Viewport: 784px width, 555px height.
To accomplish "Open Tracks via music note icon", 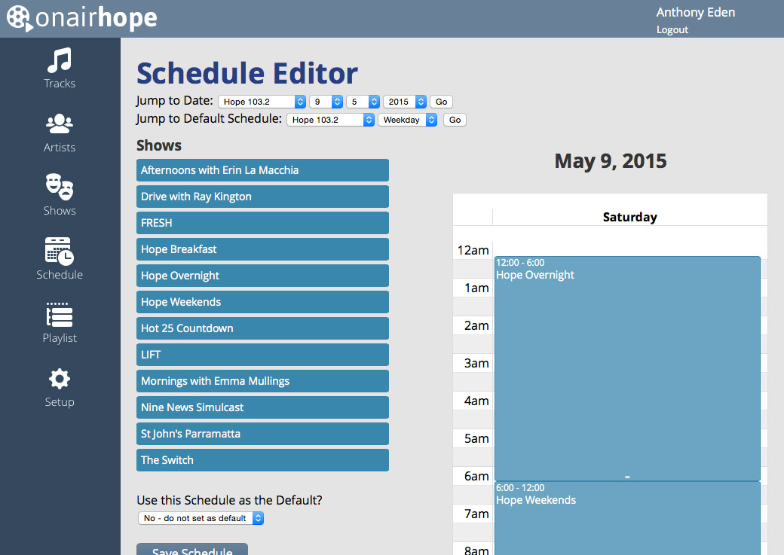I will [x=60, y=60].
